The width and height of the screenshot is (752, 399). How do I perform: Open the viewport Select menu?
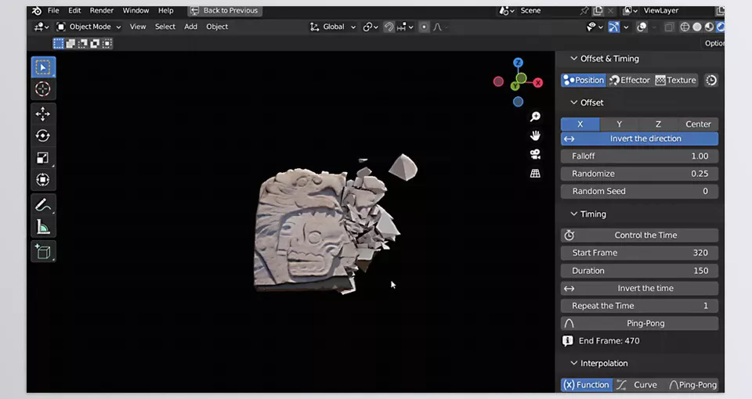[x=165, y=27]
